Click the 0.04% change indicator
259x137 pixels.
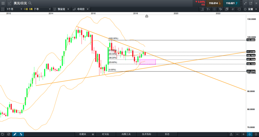coord(200,2)
